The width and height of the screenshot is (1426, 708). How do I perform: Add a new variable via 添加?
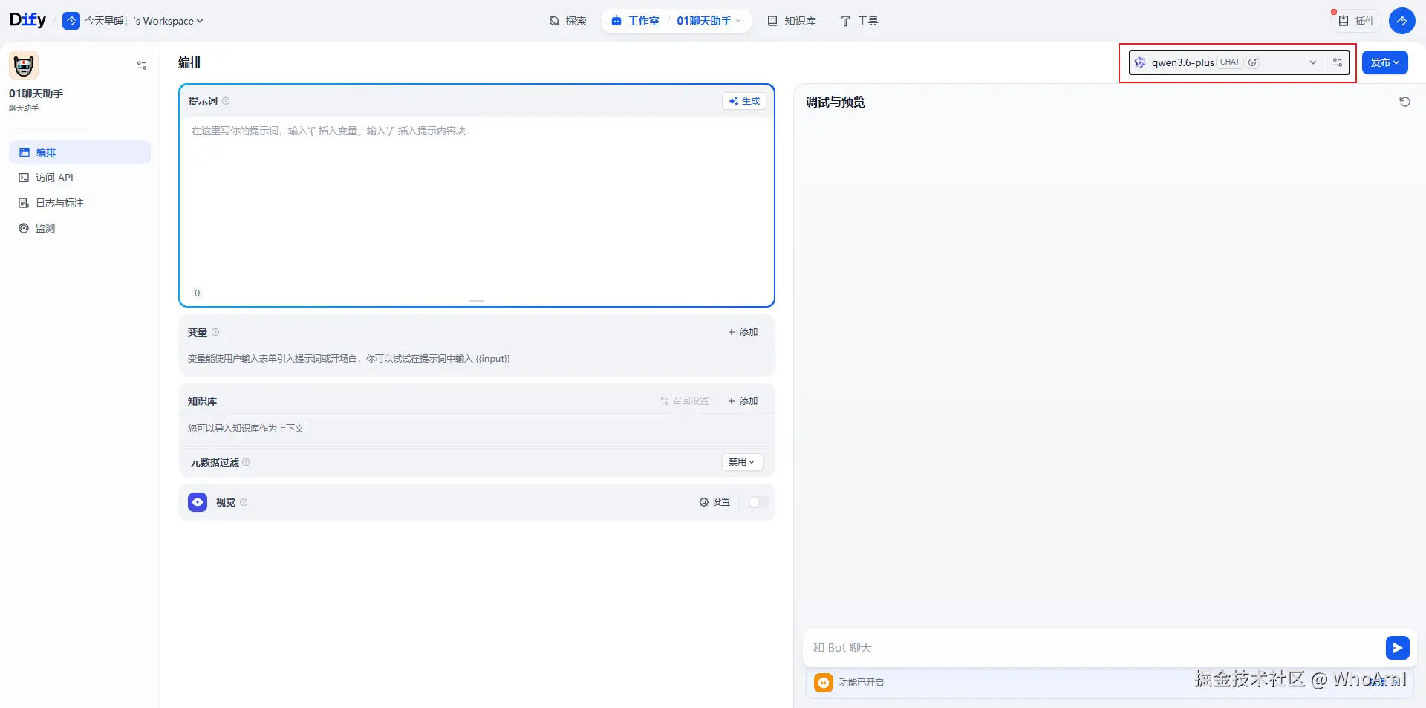743,332
